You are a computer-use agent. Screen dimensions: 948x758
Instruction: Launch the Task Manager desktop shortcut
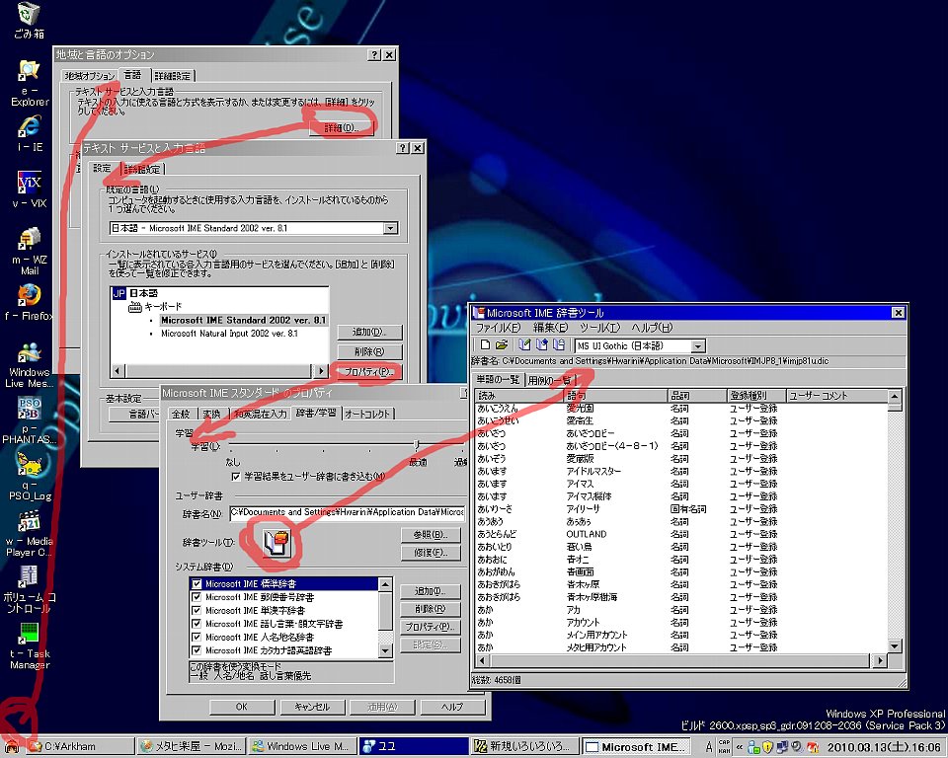pyautogui.click(x=29, y=646)
